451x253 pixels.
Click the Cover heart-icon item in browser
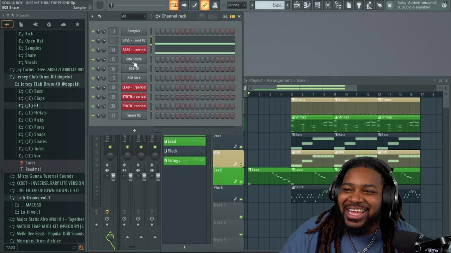tap(30, 163)
